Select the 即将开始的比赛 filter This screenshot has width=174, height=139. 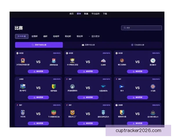[39, 45]
